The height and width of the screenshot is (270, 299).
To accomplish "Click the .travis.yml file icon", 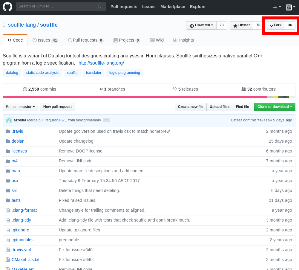I will (x=8, y=250).
